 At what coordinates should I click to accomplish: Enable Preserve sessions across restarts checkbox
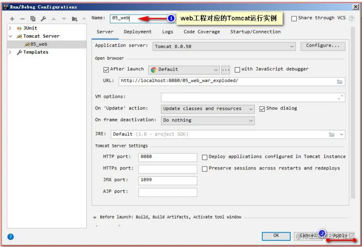[204, 169]
